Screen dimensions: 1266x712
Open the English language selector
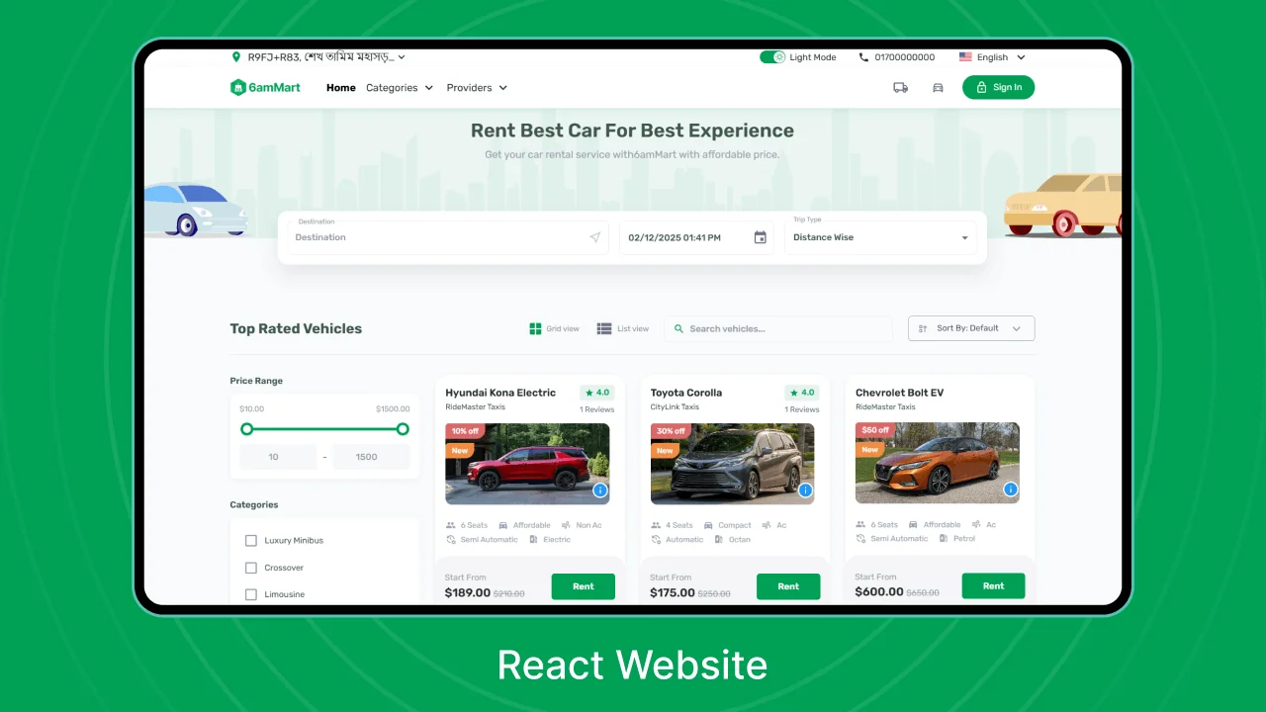click(x=992, y=57)
